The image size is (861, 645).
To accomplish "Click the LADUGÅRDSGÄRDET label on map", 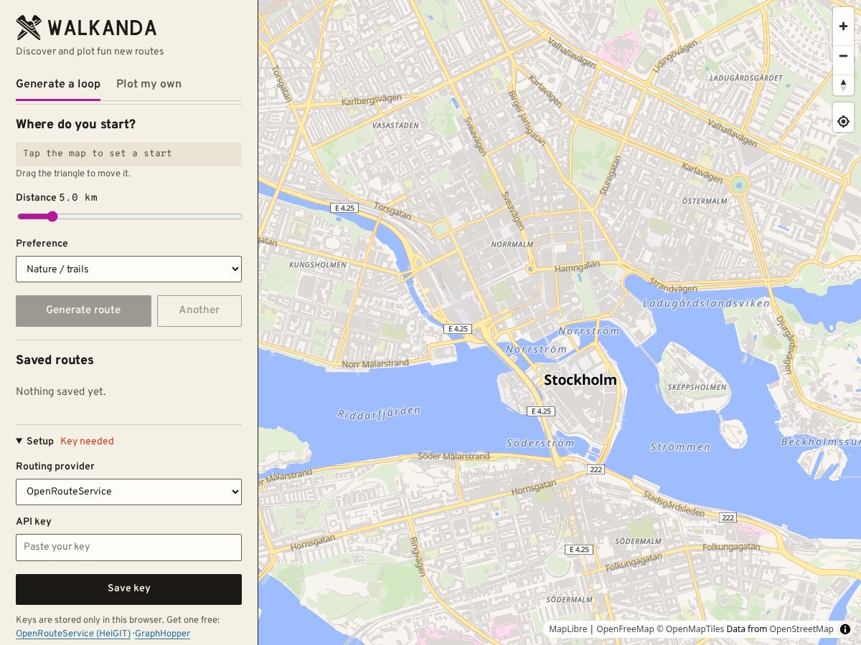I will 745,77.
